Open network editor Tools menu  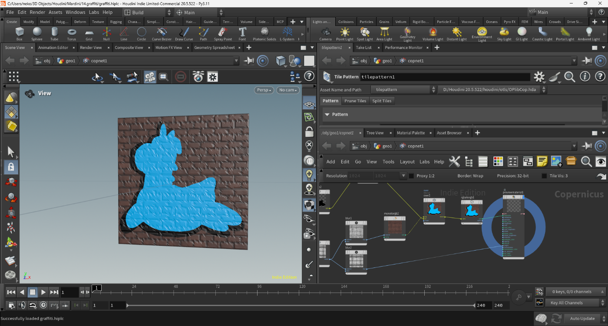[x=388, y=162]
